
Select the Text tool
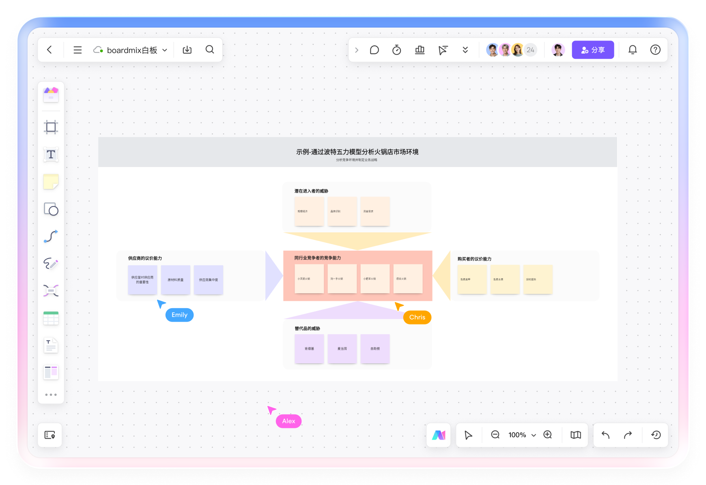[51, 155]
